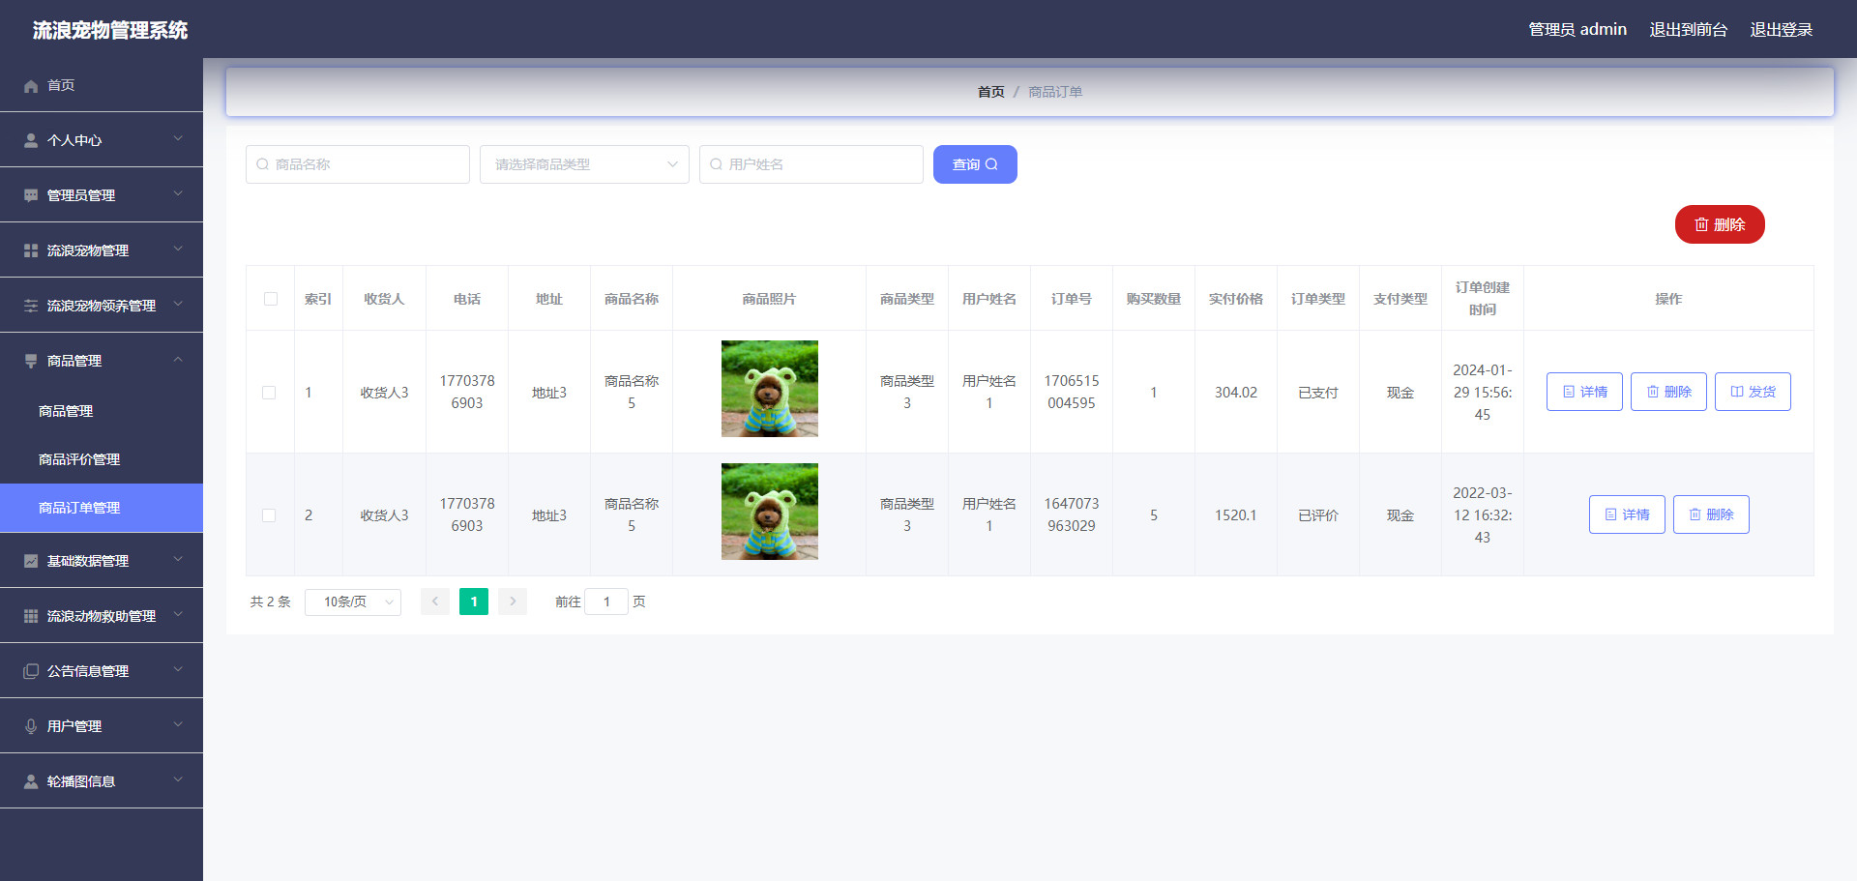Expand 管理员管理 menu chevron
Viewport: 1857px width, 881px height.
pos(178,193)
